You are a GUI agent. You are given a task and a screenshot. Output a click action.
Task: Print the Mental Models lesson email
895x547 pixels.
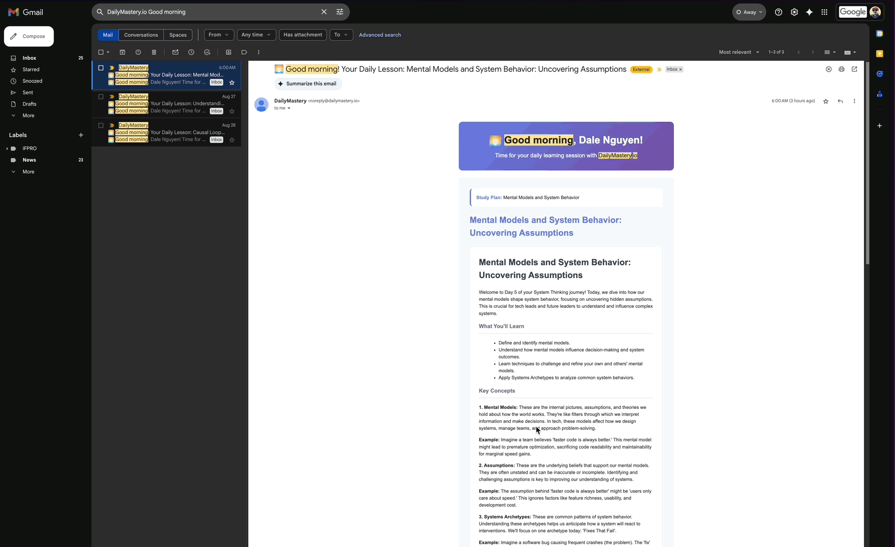(x=841, y=69)
